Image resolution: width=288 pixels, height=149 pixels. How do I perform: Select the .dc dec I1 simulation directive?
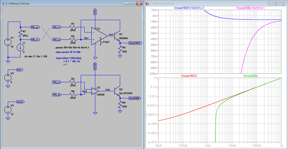coord(35,57)
